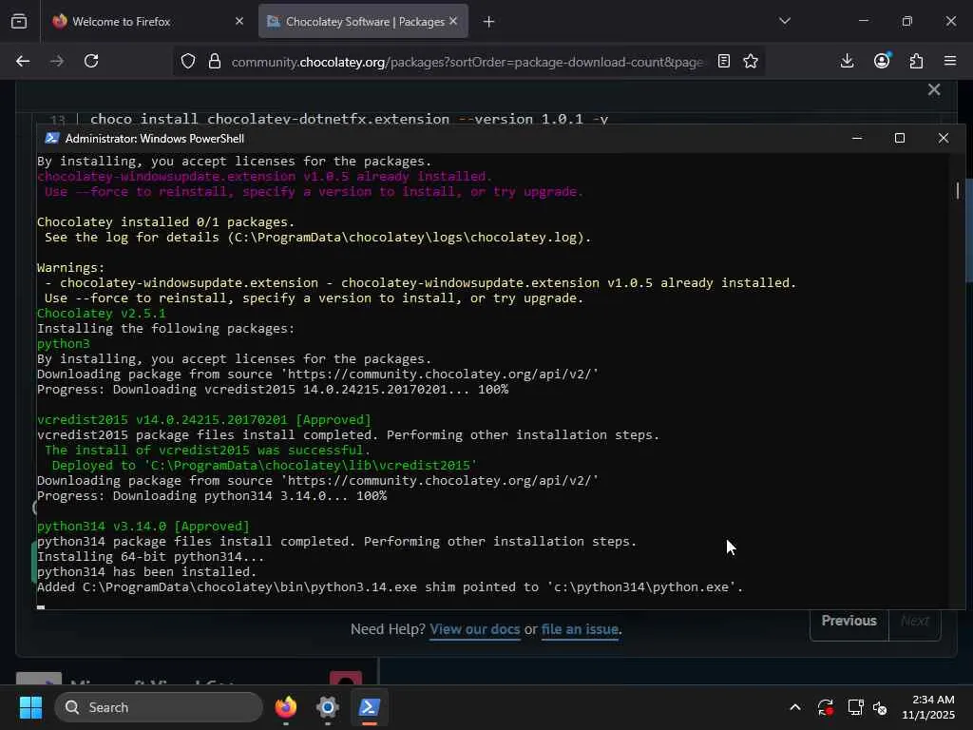Go forward in Firefox history

coord(57,61)
